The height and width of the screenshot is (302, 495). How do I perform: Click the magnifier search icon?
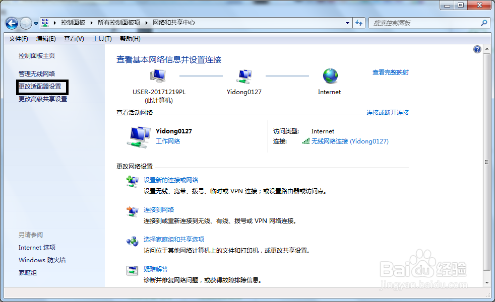point(484,23)
